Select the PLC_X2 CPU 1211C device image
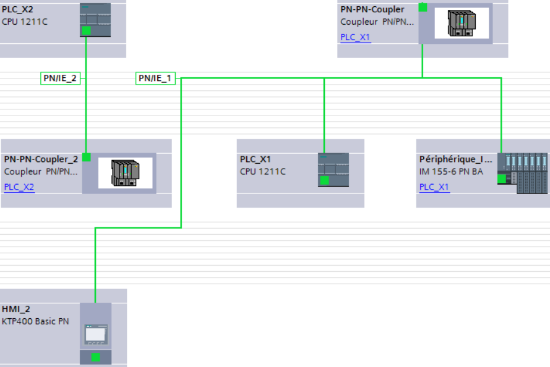Image resolution: width=550 pixels, height=367 pixels. pyautogui.click(x=95, y=20)
